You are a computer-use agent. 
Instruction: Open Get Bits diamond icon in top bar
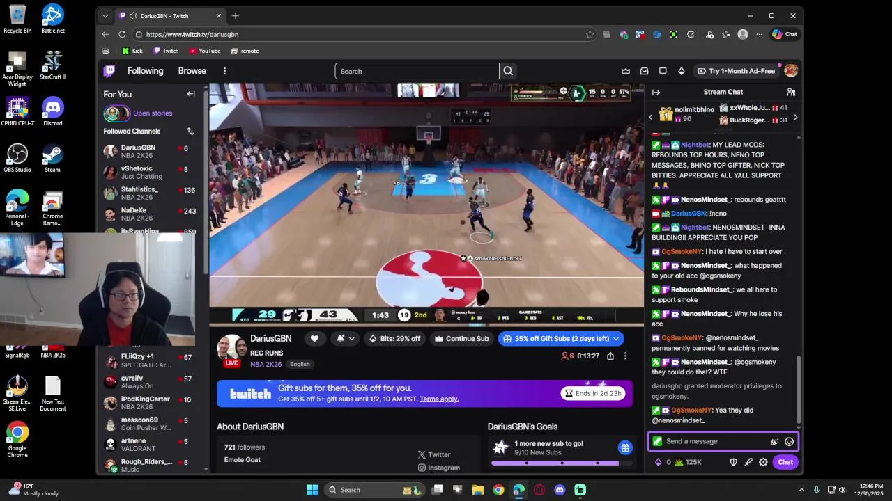[x=682, y=71]
